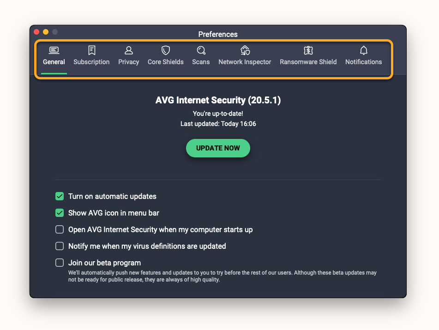Image resolution: width=439 pixels, height=330 pixels.
Task: Click the General tab laptop icon
Action: 54,50
